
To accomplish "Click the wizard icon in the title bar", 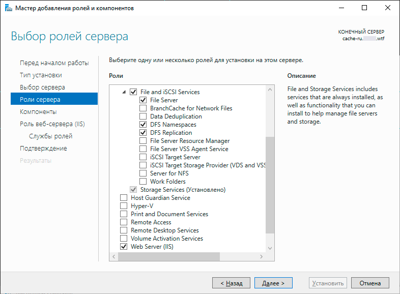I will [9, 8].
